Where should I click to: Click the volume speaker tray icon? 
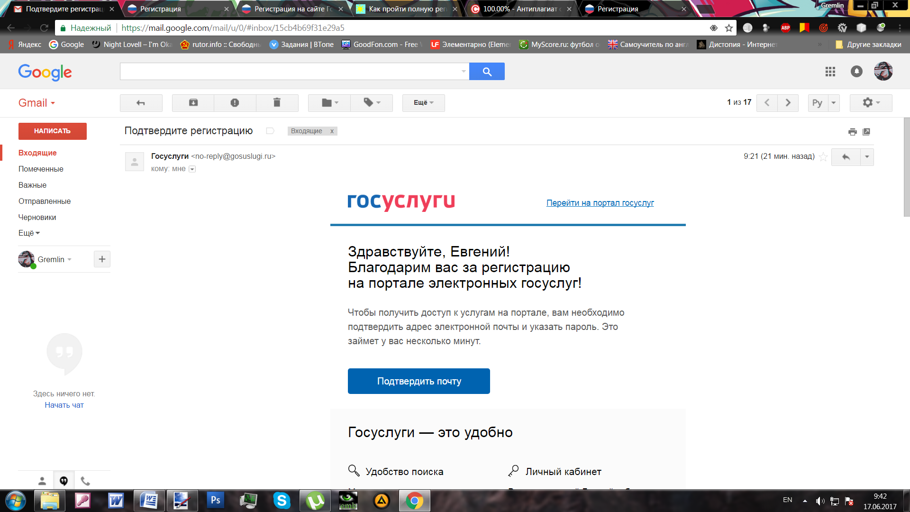click(x=819, y=501)
